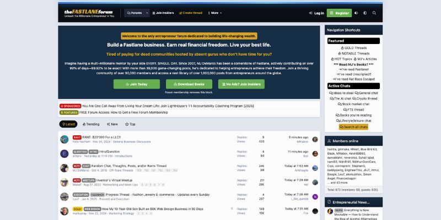441x220 pixels.
Task: Open Join Insiders in the top nav
Action: tap(163, 13)
